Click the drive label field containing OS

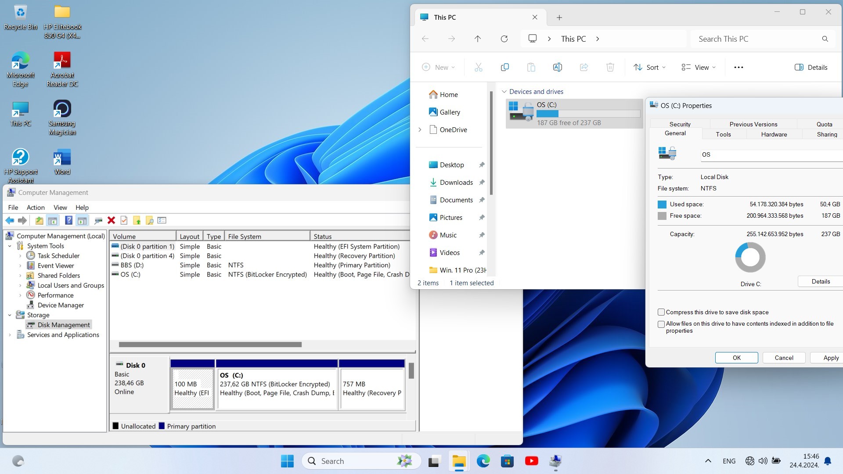771,154
